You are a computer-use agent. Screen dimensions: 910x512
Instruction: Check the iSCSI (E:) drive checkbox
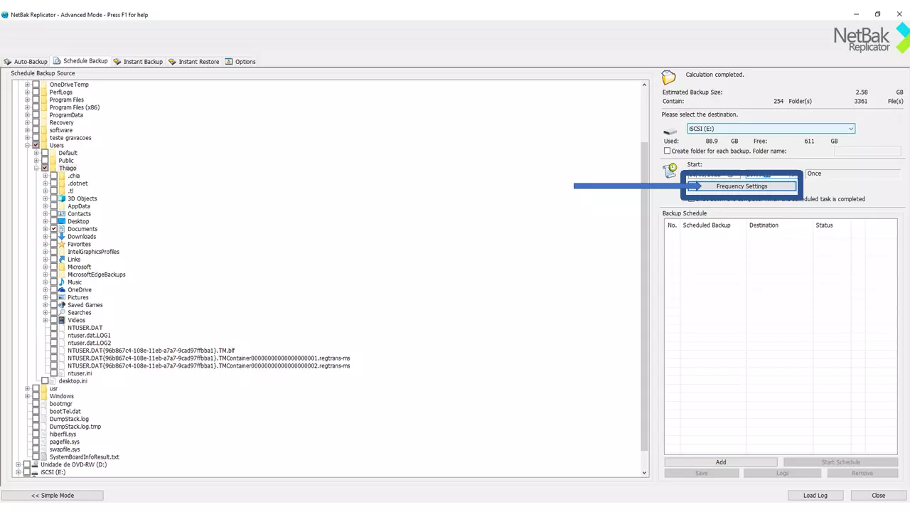coord(27,472)
